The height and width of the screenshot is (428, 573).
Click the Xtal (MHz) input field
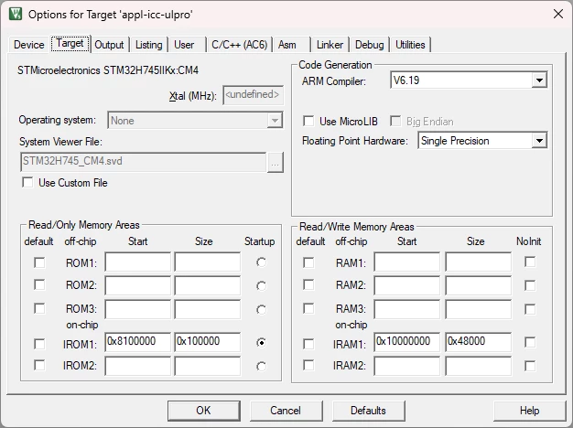pos(253,95)
